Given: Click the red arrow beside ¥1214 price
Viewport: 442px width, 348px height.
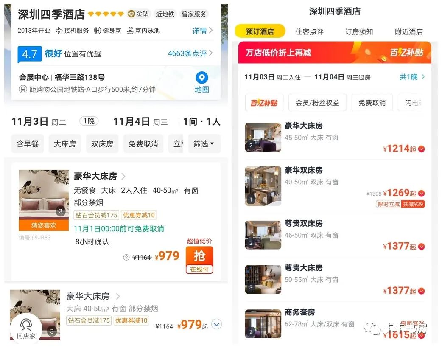Looking at the screenshot, I should tap(421, 149).
